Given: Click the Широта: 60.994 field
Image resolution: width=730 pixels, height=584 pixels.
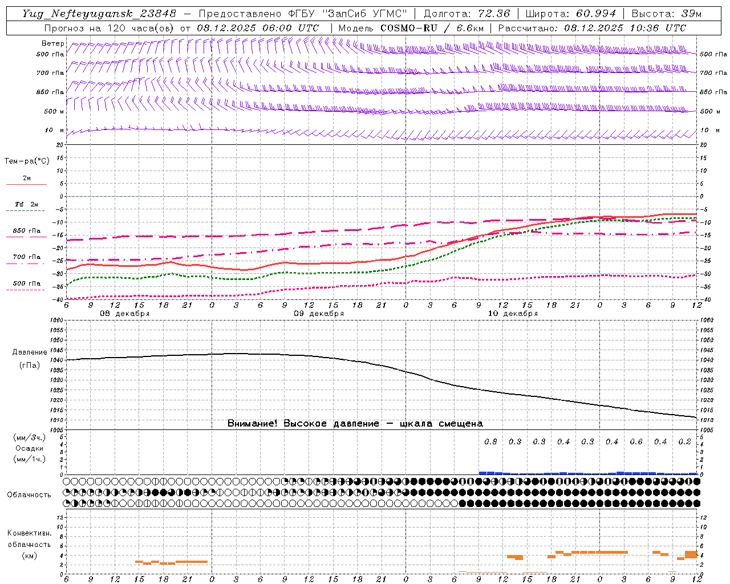Looking at the screenshot, I should pos(571,14).
